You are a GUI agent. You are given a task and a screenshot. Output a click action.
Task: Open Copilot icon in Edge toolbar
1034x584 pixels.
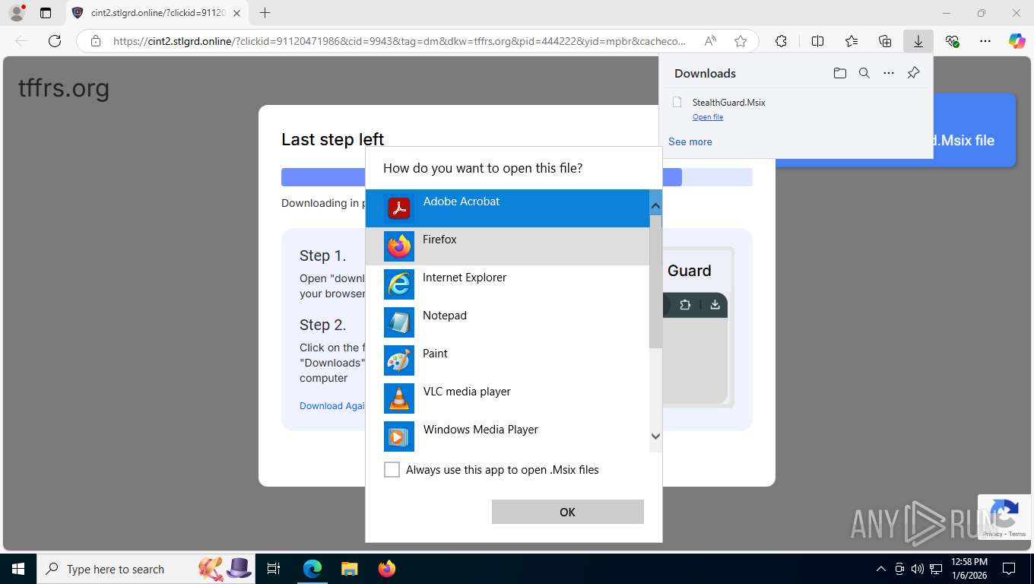[1017, 41]
